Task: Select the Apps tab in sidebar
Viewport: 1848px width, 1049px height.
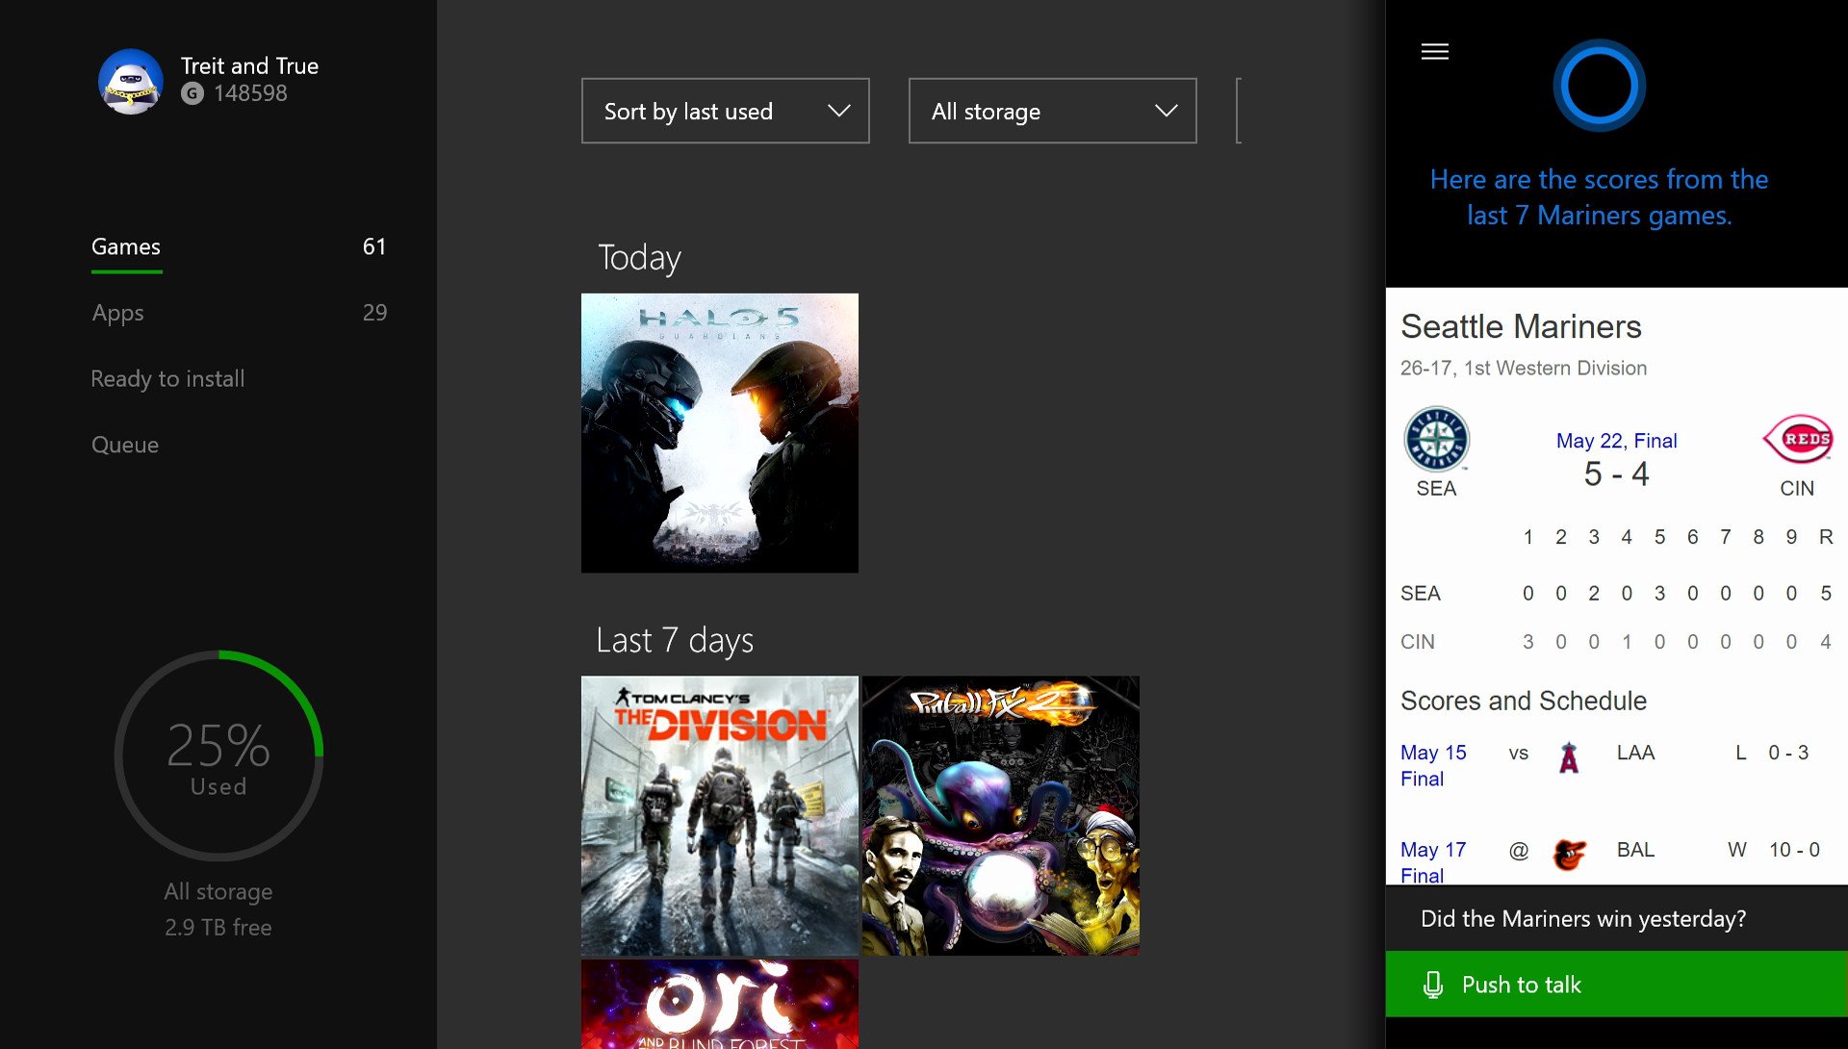Action: [116, 312]
